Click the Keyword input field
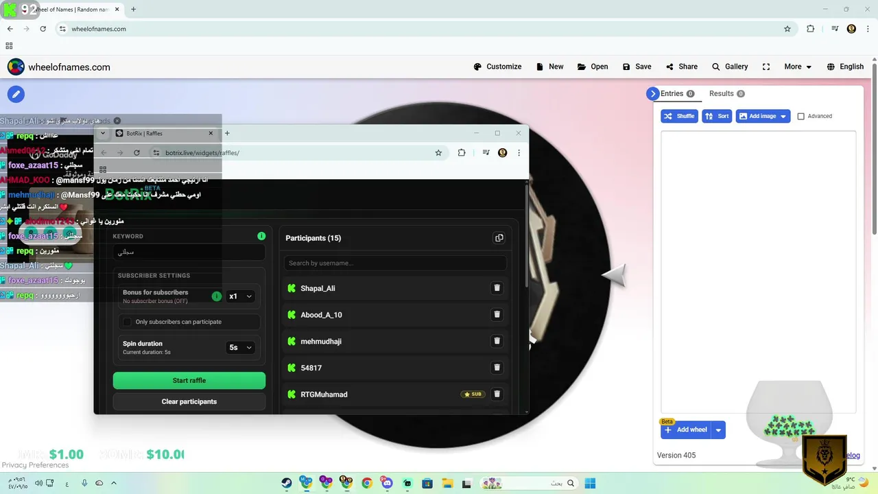This screenshot has height=494, width=878. [x=189, y=252]
